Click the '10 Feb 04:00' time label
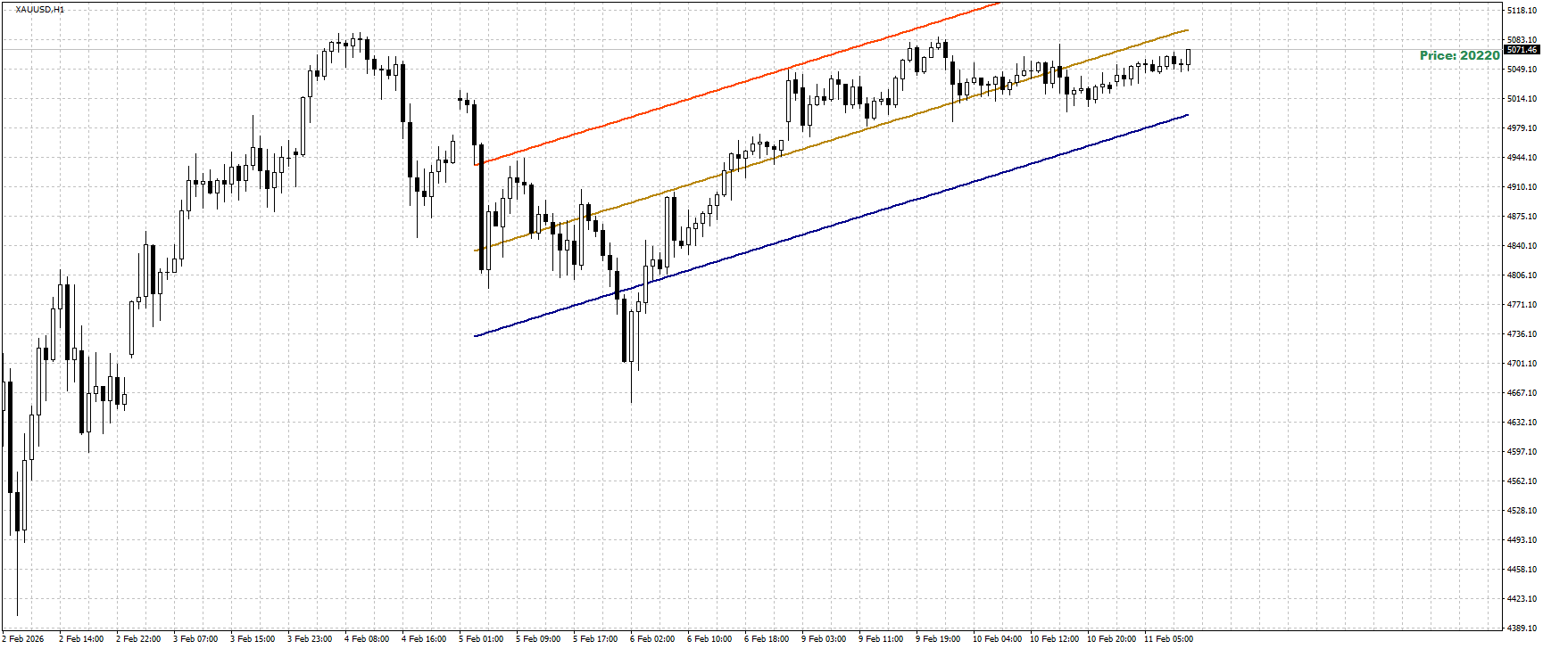Screen dimensions: 1543x649 tap(998, 639)
